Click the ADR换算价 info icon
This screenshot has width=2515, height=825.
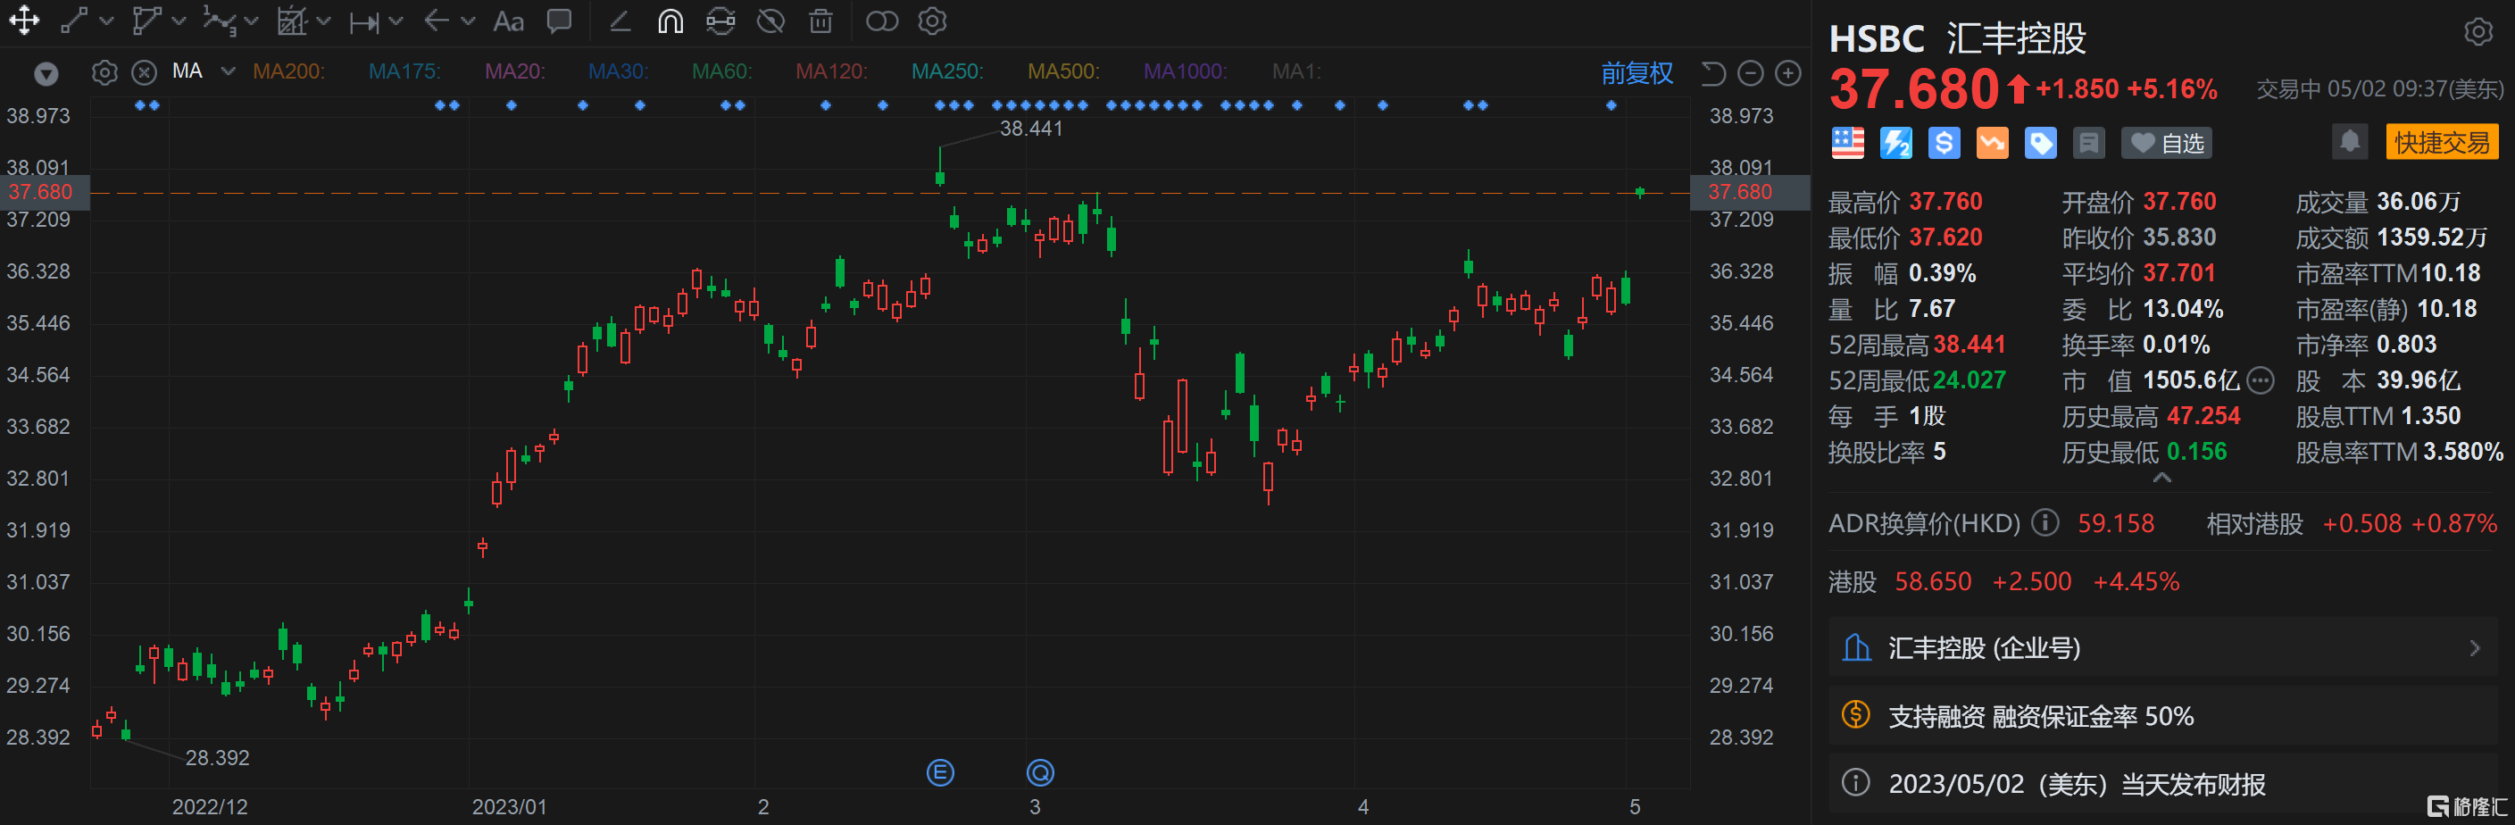pyautogui.click(x=2044, y=522)
